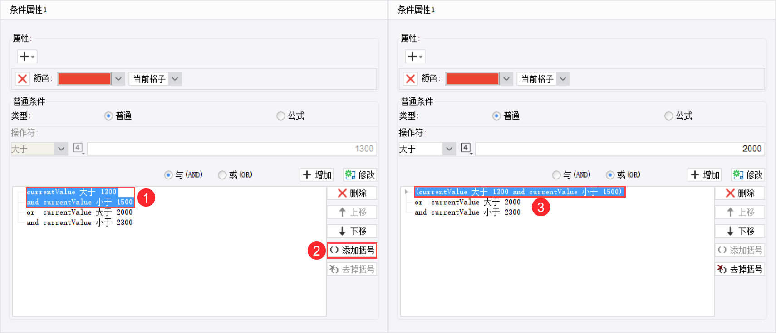Expand the color dropdown arrow in right panel
Image resolution: width=776 pixels, height=333 pixels.
pos(506,79)
